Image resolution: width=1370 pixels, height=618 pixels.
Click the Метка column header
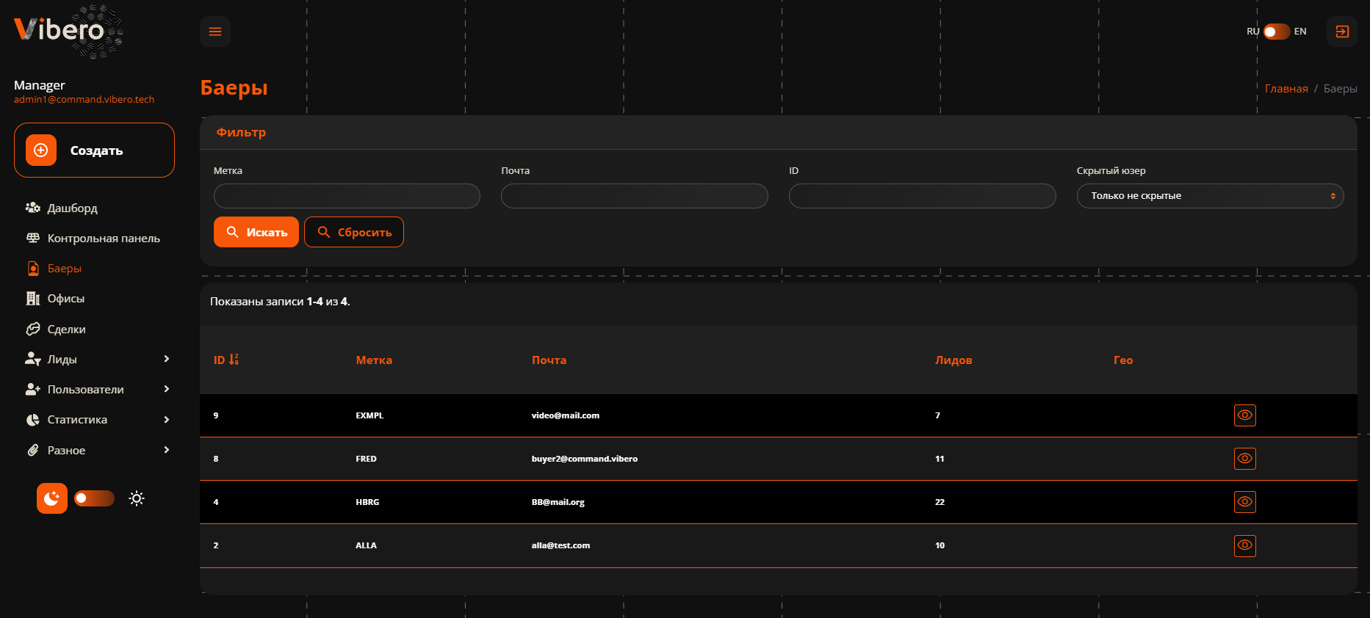tap(374, 360)
